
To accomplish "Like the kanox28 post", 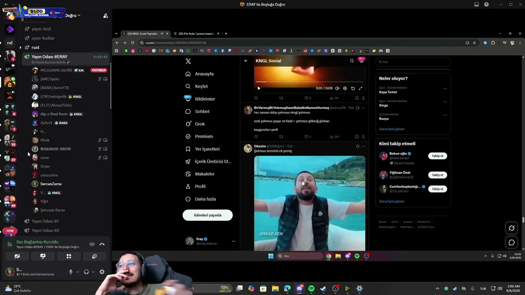I will tap(306, 136).
